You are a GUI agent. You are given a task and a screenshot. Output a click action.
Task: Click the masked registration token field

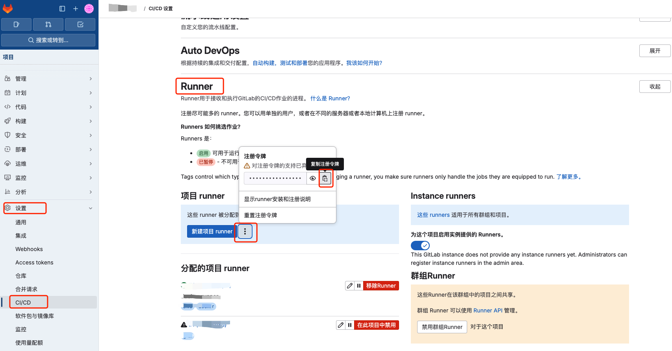coord(275,178)
